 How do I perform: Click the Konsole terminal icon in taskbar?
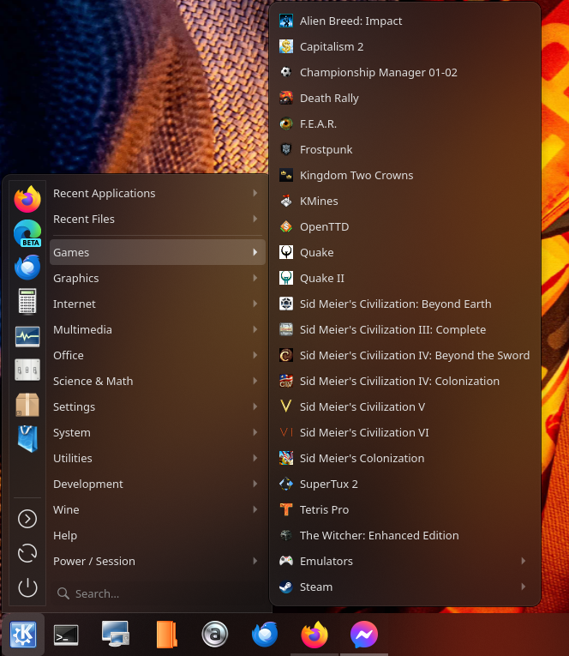[x=66, y=635]
